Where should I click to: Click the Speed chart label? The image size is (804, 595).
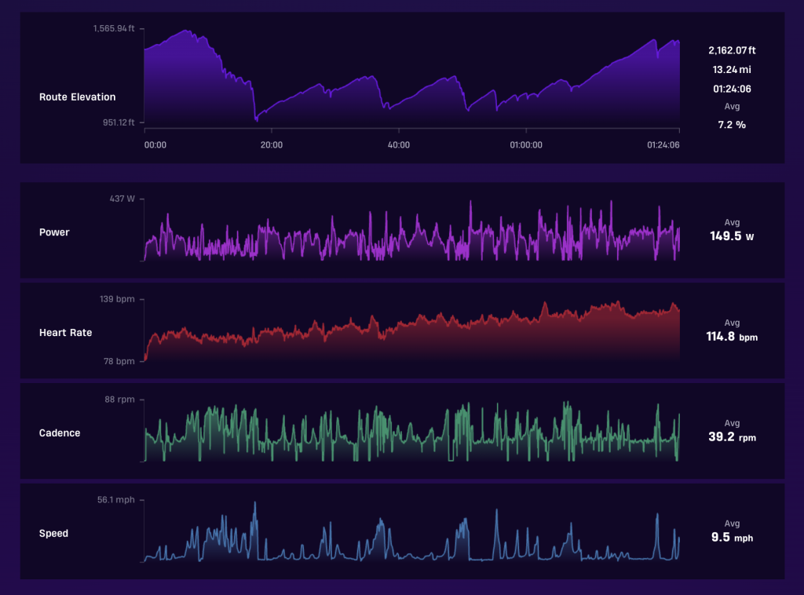click(53, 534)
